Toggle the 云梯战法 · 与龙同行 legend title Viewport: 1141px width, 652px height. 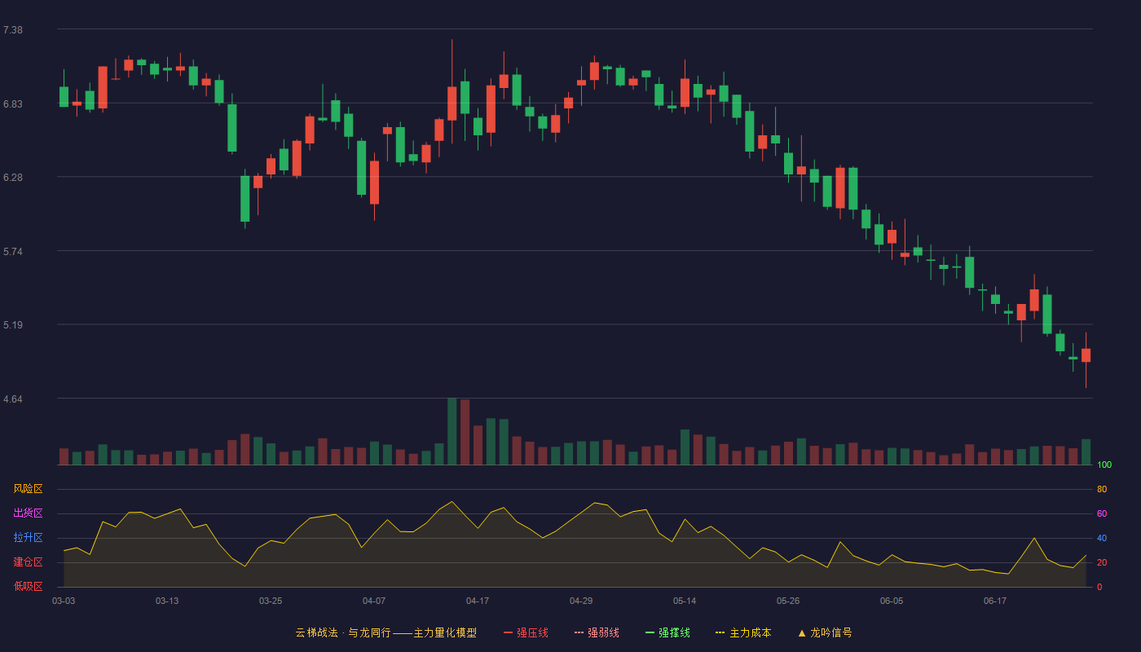[385, 632]
